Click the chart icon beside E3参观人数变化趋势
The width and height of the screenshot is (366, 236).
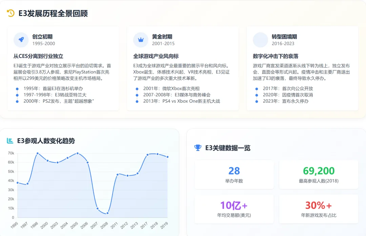tap(10, 141)
